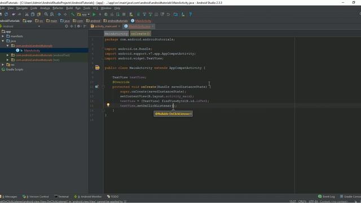Click the SDK Manager download icon
Screen dimensions: 361x203
coord(183,14)
